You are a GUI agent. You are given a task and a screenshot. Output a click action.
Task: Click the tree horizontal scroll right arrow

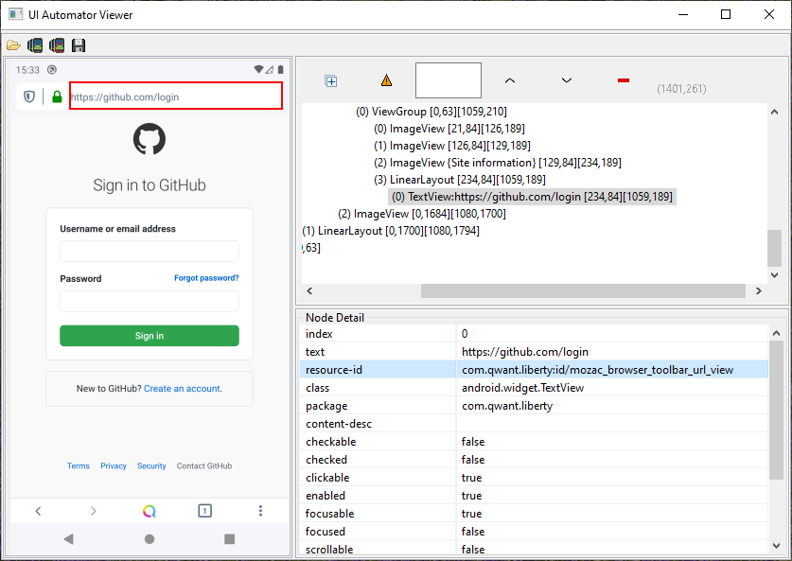pyautogui.click(x=758, y=290)
